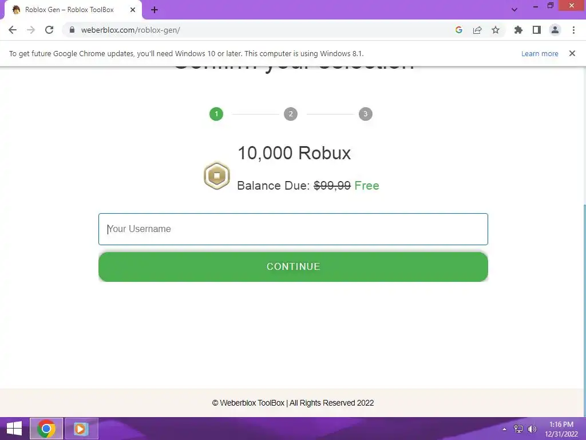Click the green CONTINUE button
This screenshot has height=440, width=586.
293,267
